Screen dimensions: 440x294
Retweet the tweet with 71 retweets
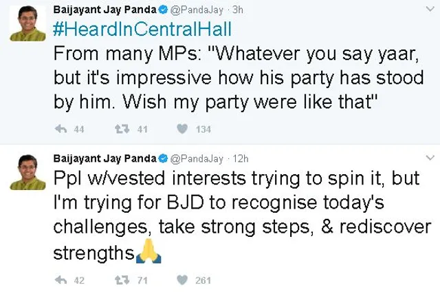coord(121,280)
